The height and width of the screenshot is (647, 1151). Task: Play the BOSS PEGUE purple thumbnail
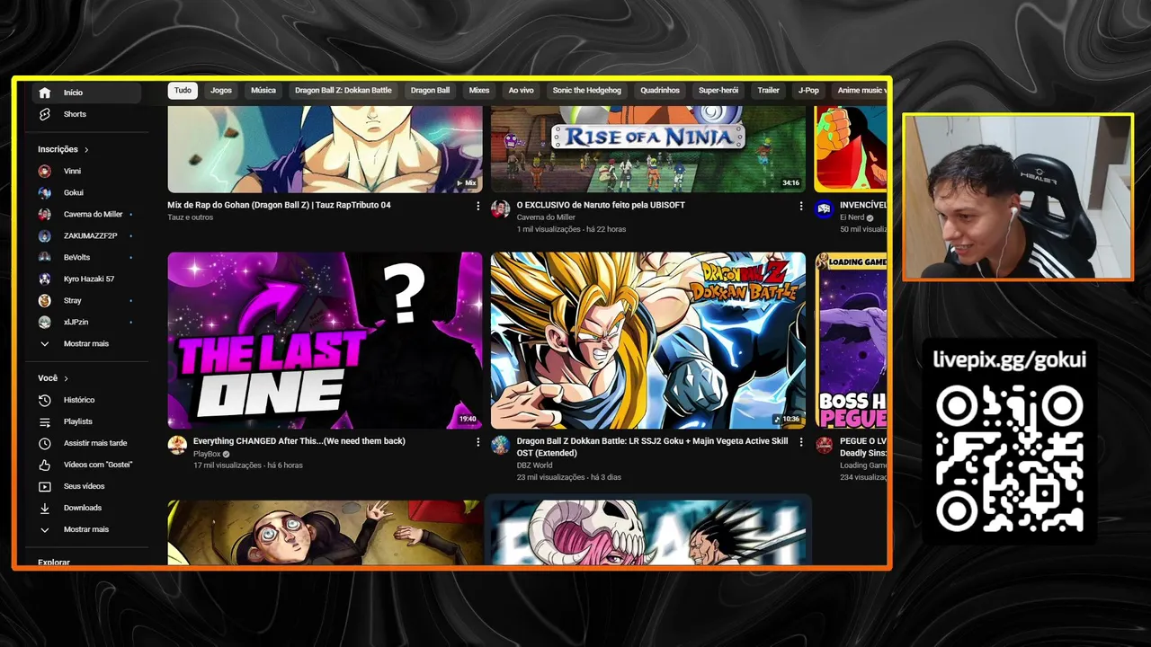[851, 340]
